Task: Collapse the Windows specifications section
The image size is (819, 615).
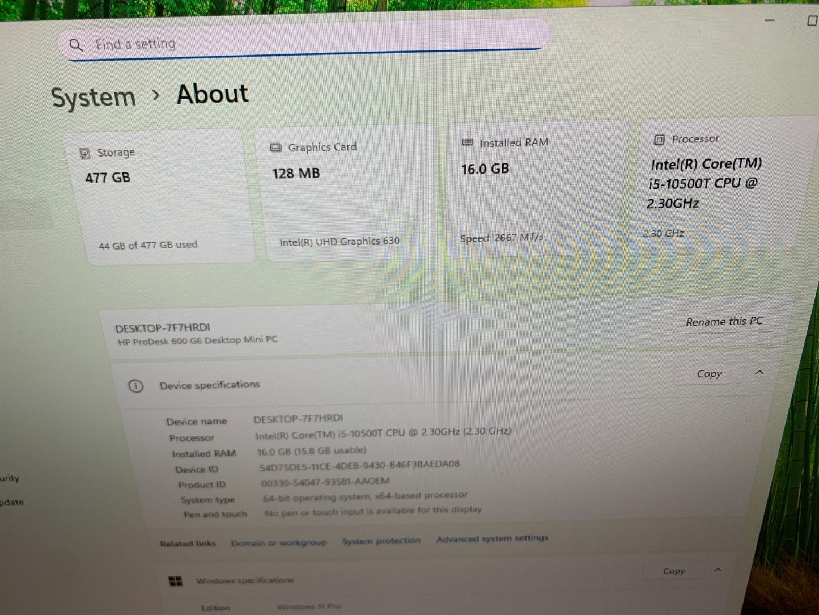Action: (x=718, y=570)
